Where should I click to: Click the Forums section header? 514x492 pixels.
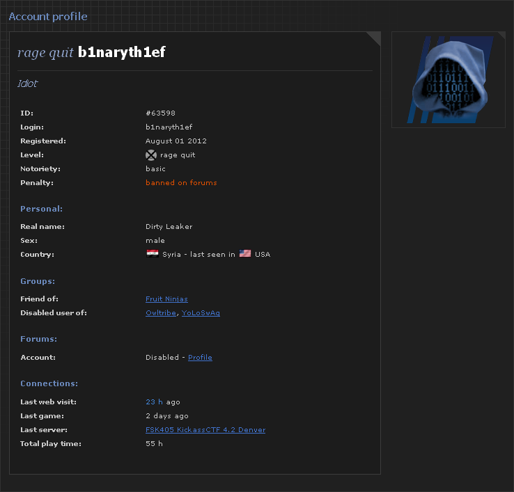38,340
